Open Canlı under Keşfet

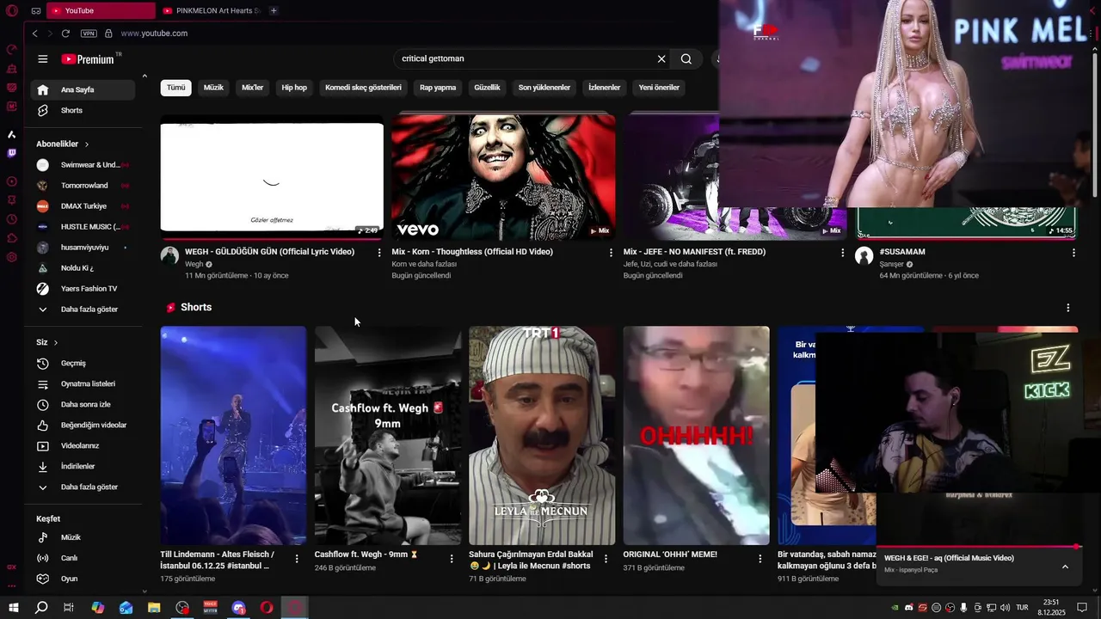click(83, 558)
